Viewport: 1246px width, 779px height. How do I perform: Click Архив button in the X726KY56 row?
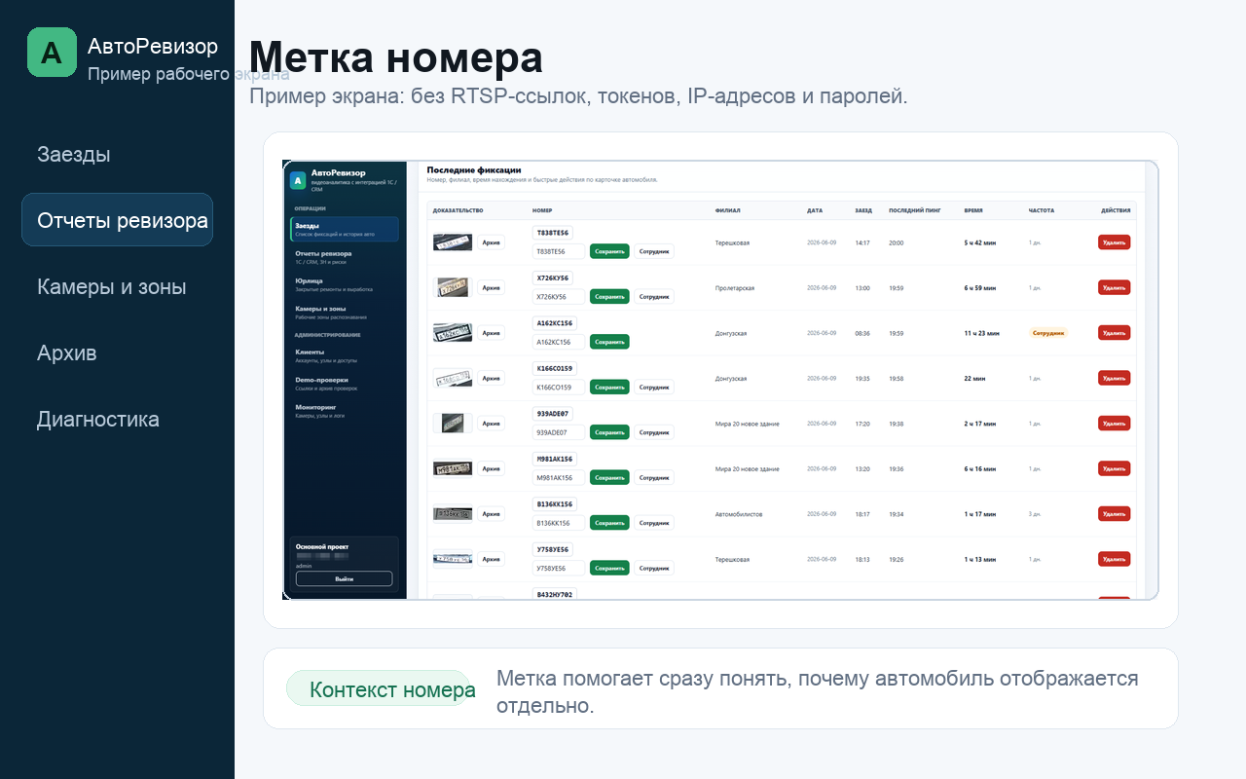tap(492, 287)
